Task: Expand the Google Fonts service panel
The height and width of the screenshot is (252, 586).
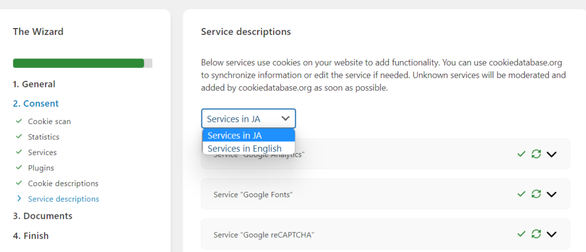Action: [x=552, y=194]
